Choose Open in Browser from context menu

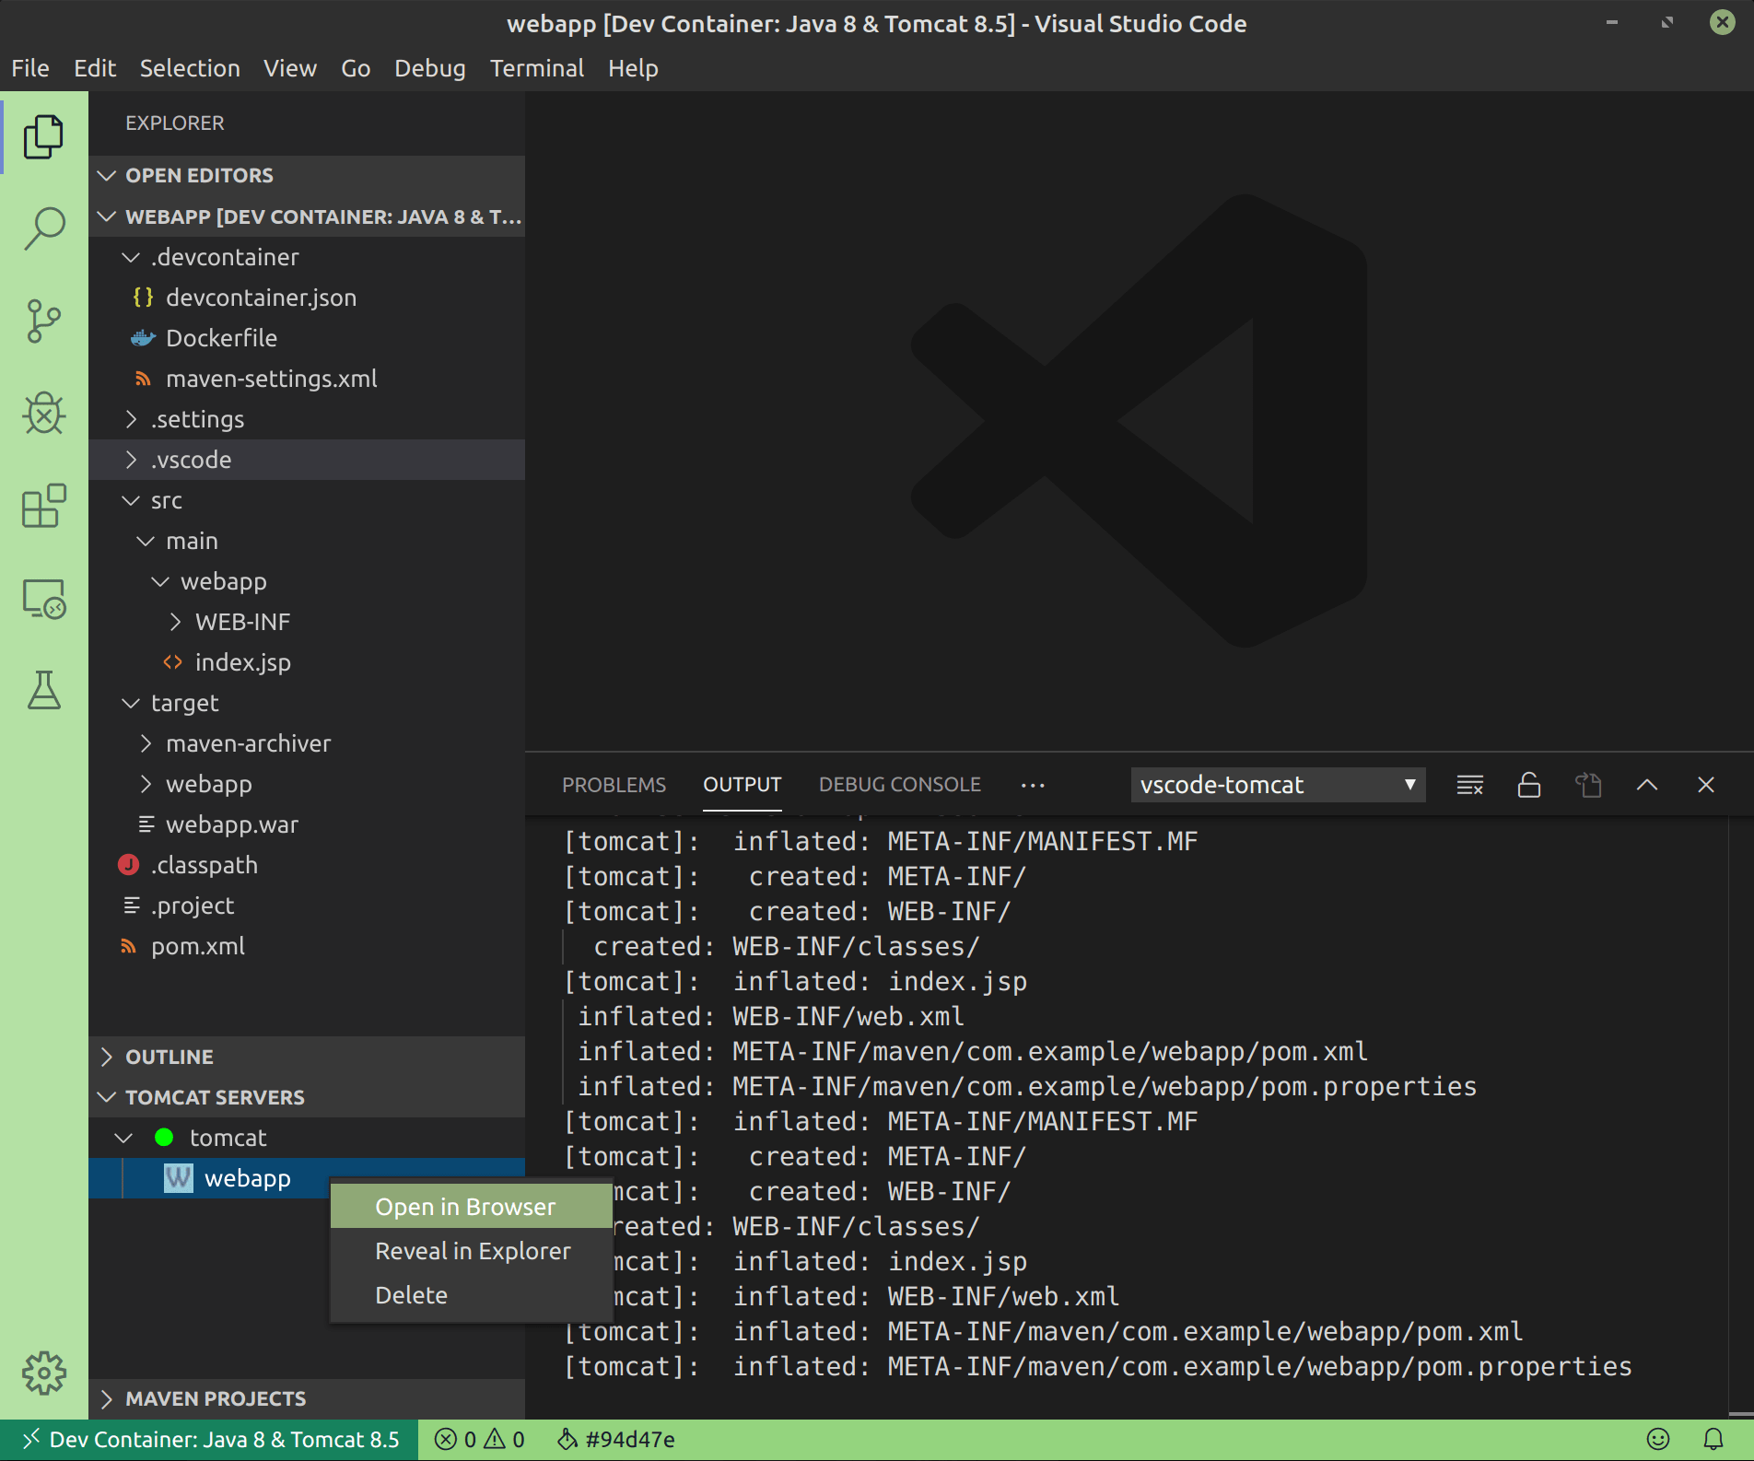471,1207
